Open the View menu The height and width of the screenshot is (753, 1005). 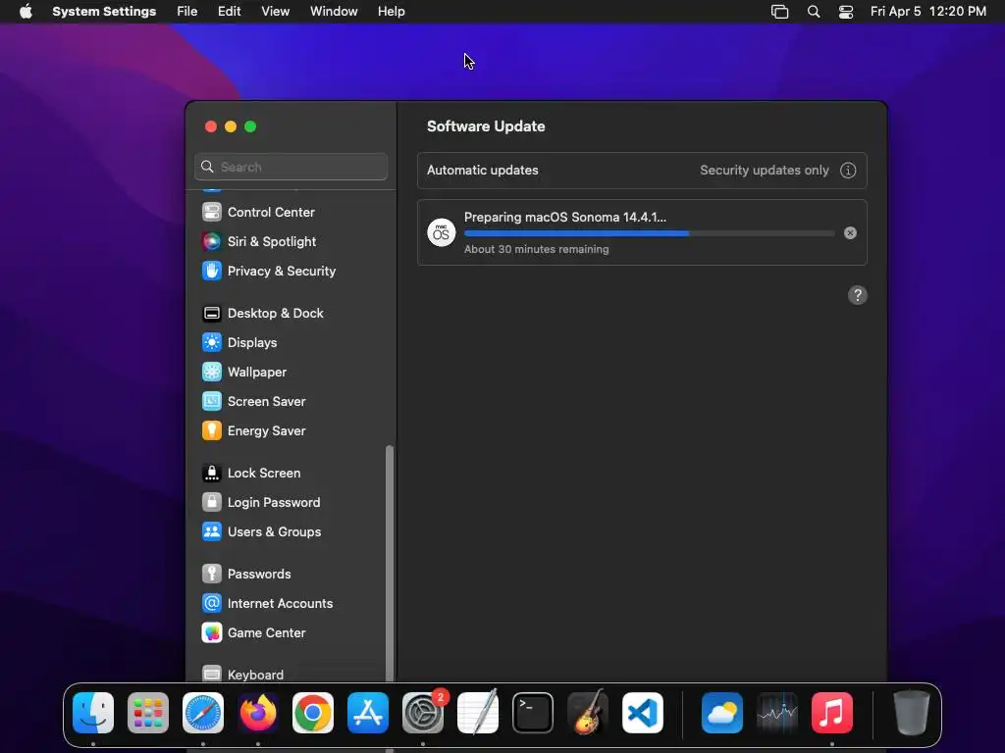pyautogui.click(x=276, y=12)
